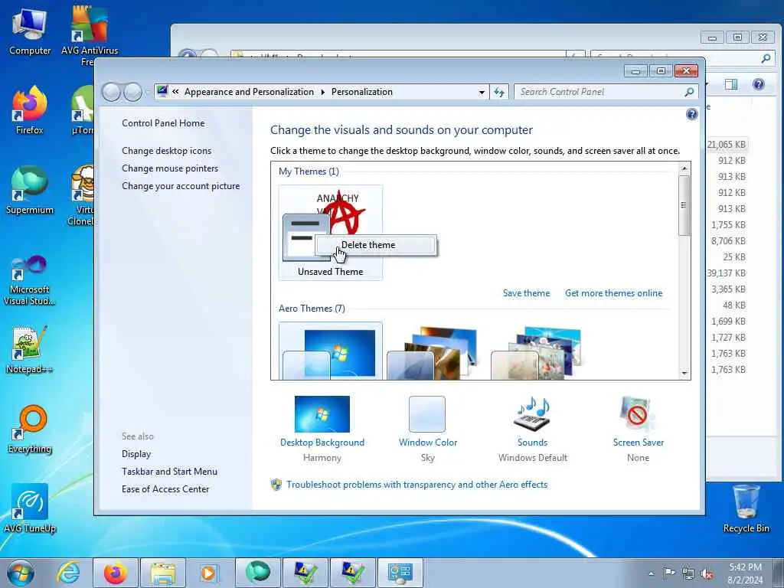The height and width of the screenshot is (588, 784).
Task: Click help icon in Explorer window behind
Action: [759, 84]
